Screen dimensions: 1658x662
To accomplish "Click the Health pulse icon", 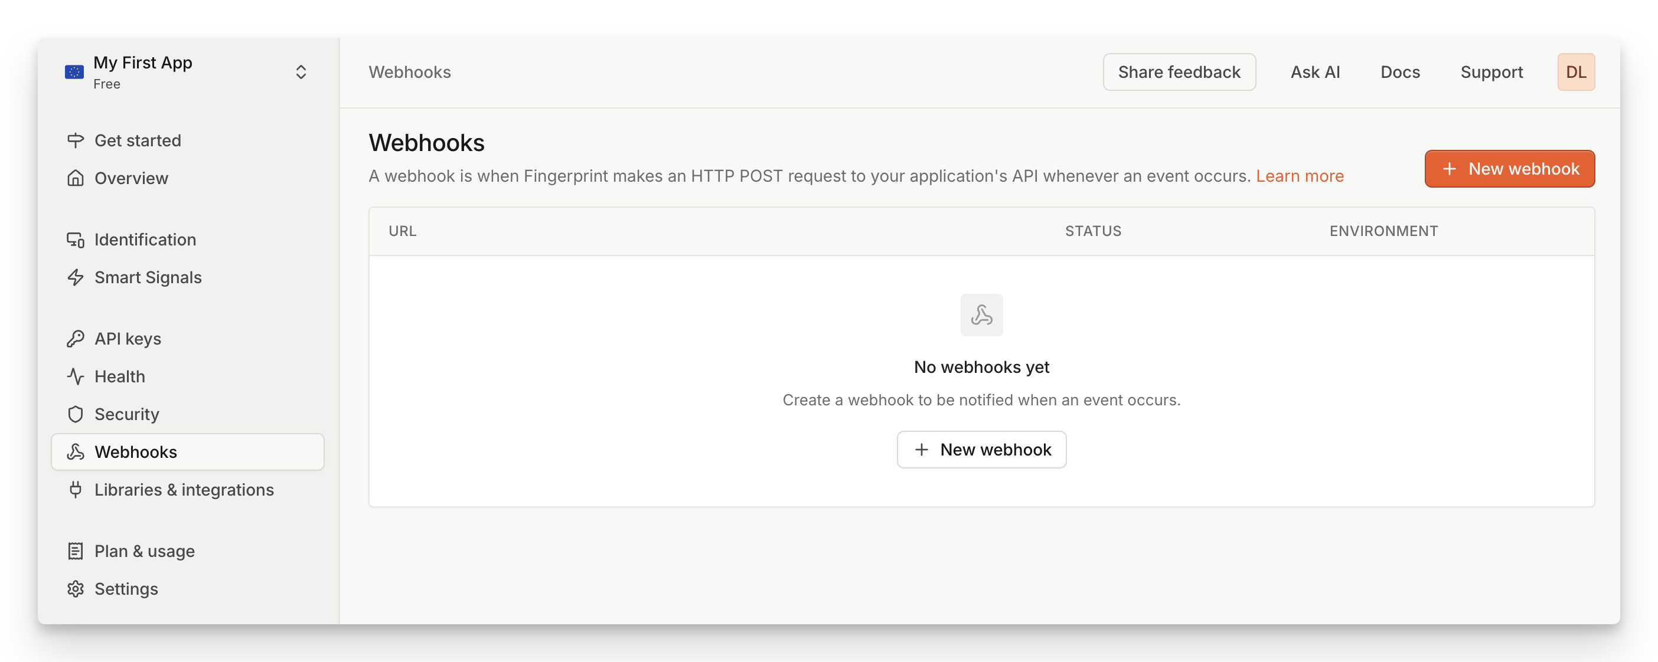I will pos(76,376).
